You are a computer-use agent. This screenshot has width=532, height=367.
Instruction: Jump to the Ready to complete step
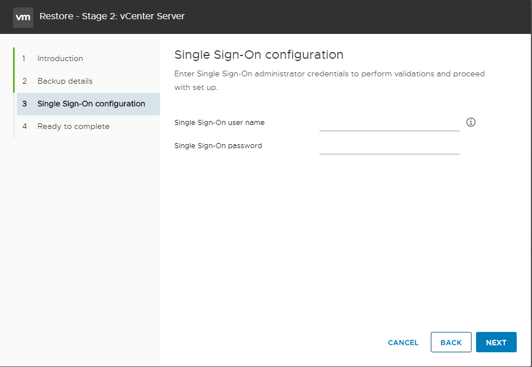[x=73, y=126]
